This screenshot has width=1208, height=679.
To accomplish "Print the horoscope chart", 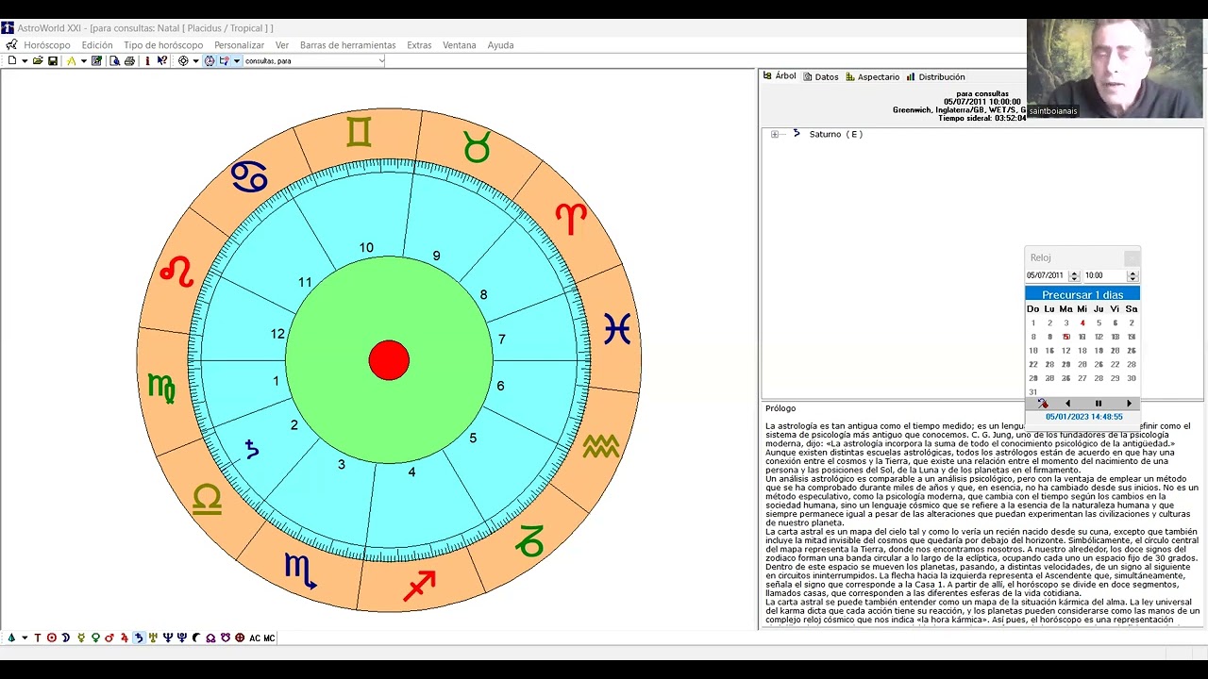I will coord(129,60).
